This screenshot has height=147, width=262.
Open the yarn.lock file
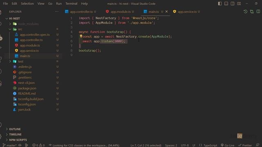(x=24, y=109)
